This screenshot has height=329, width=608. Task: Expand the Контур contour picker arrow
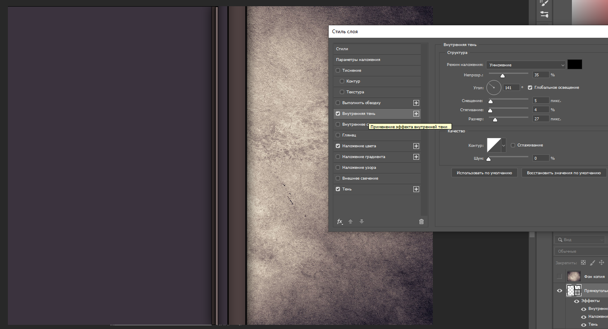tap(504, 146)
